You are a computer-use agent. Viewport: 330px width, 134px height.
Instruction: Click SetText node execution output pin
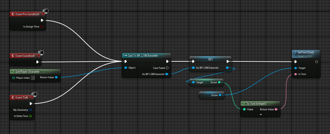(x=317, y=62)
